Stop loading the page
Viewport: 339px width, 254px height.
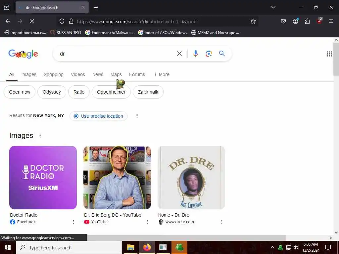coord(32,21)
